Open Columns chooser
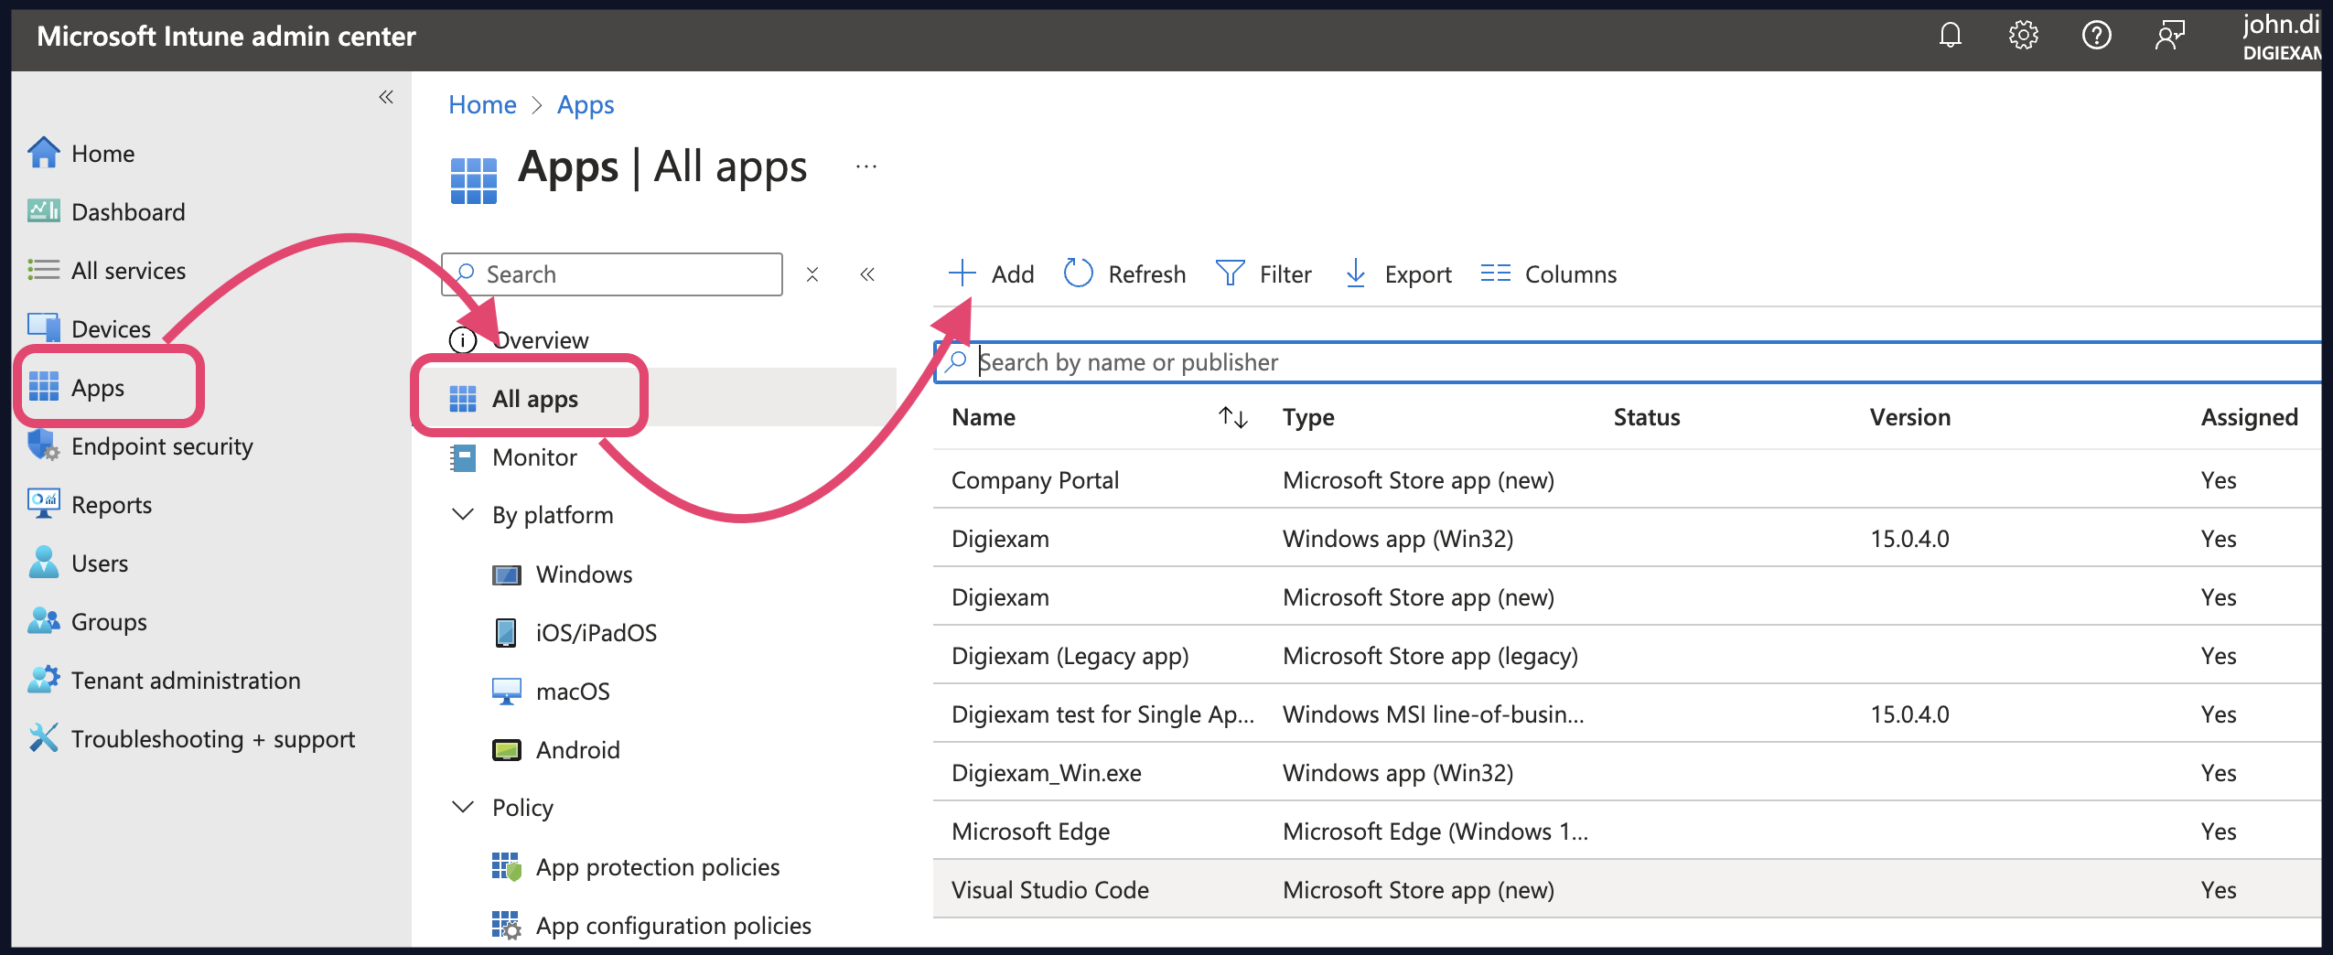 (x=1548, y=274)
